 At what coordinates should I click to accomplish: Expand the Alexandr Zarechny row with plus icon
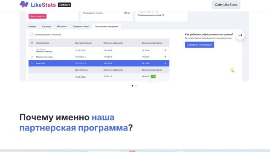point(165,50)
